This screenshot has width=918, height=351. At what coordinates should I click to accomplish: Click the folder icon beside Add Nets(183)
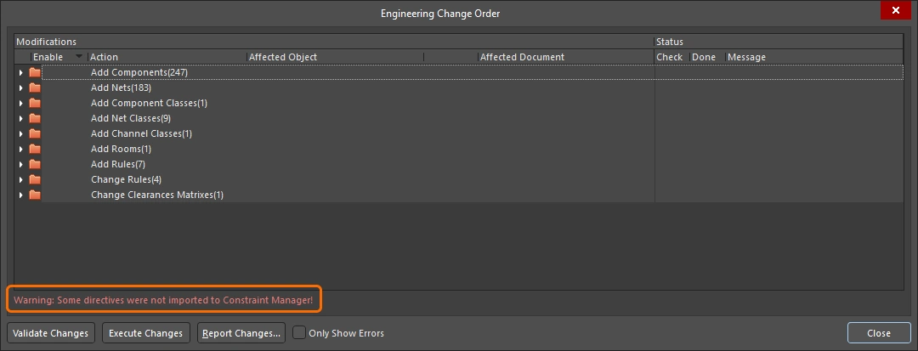pos(35,88)
